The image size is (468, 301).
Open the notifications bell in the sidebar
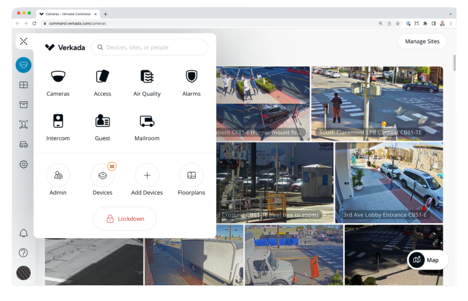coord(24,233)
